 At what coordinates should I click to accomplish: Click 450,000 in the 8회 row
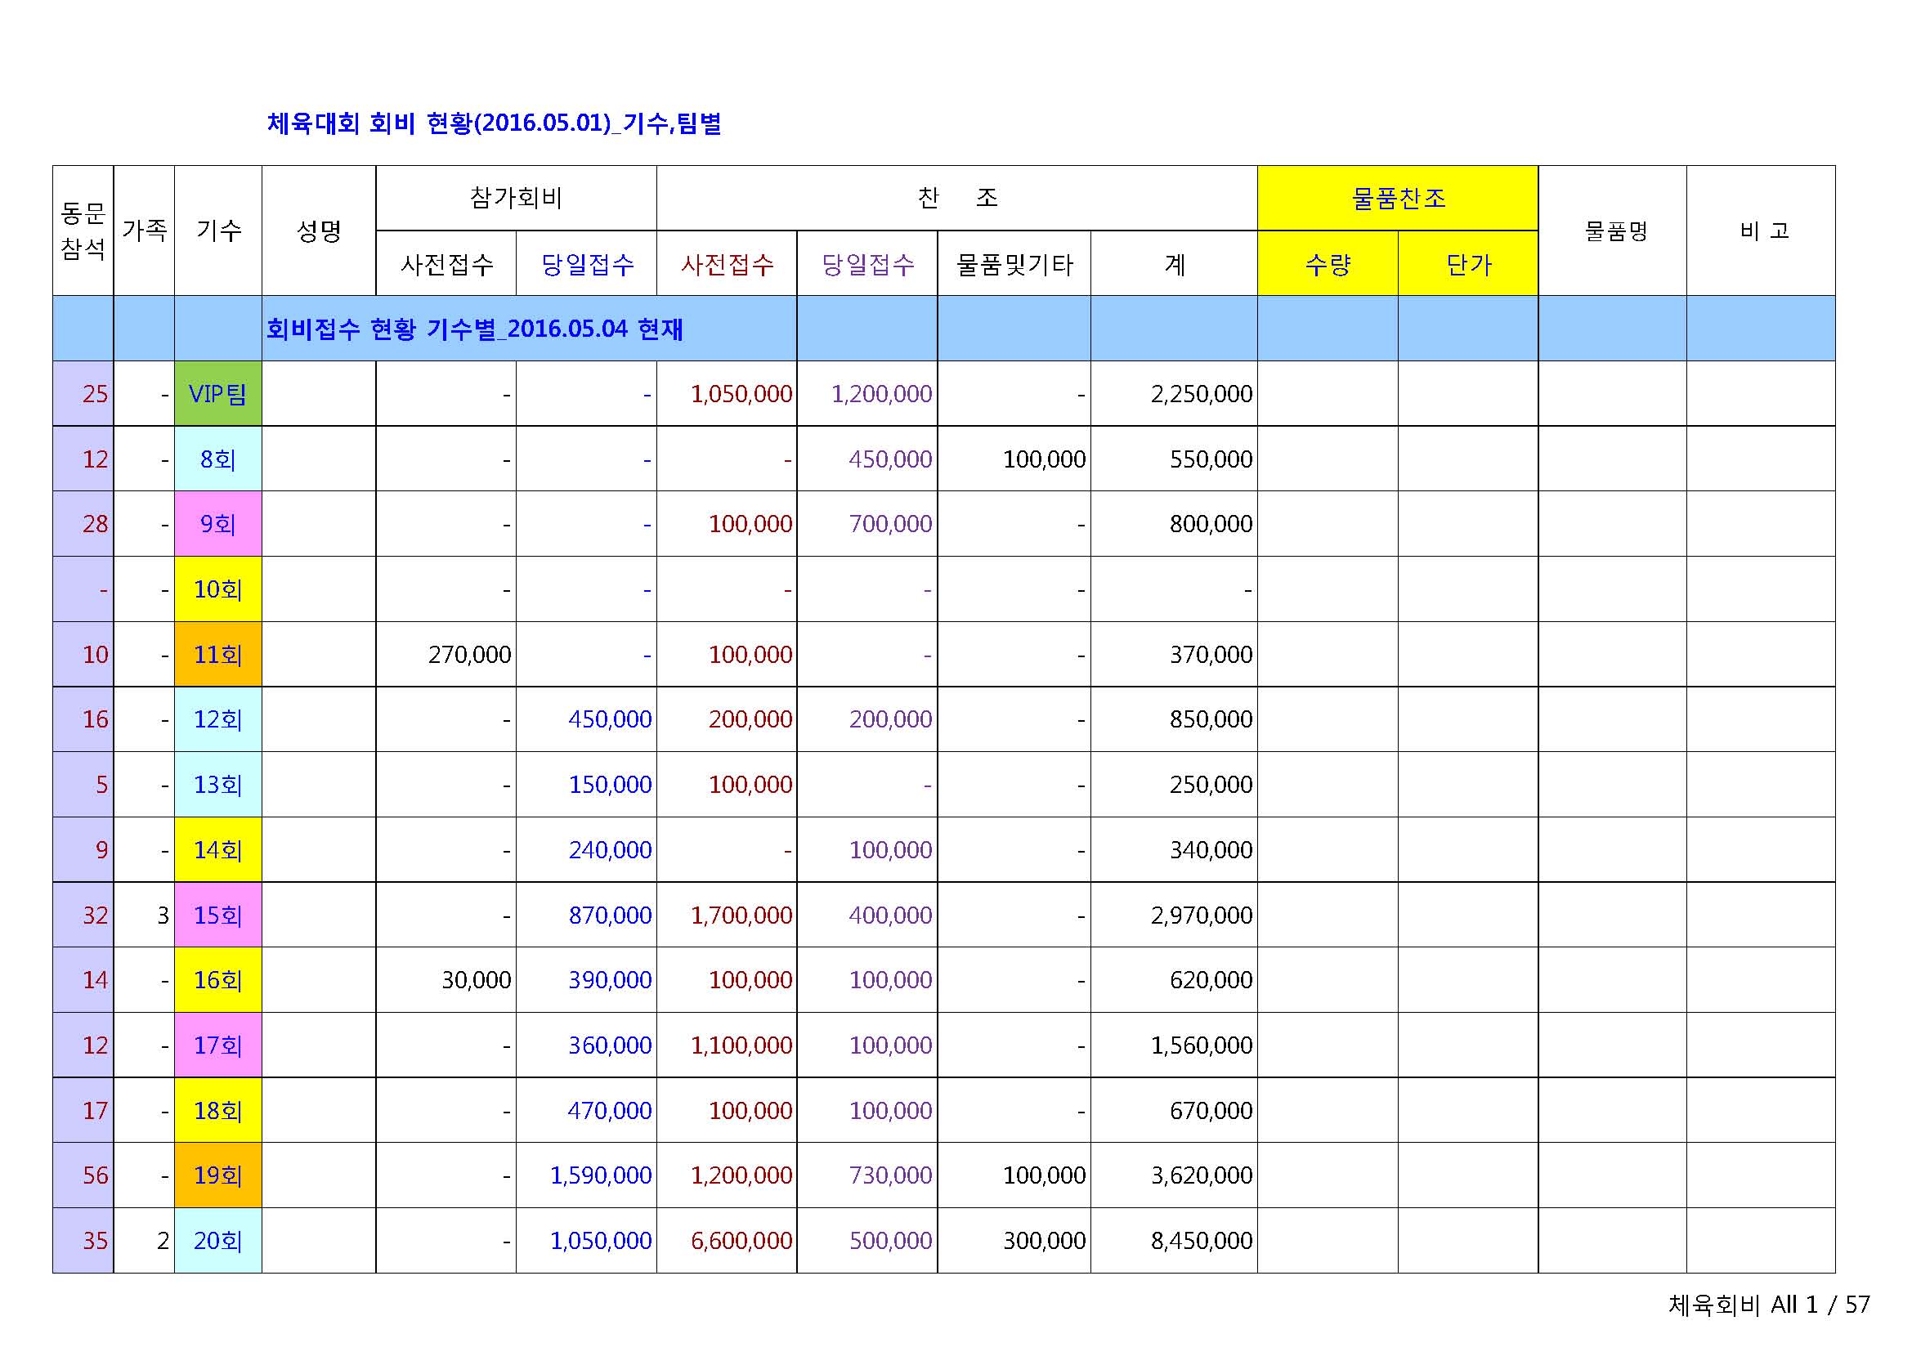(890, 459)
